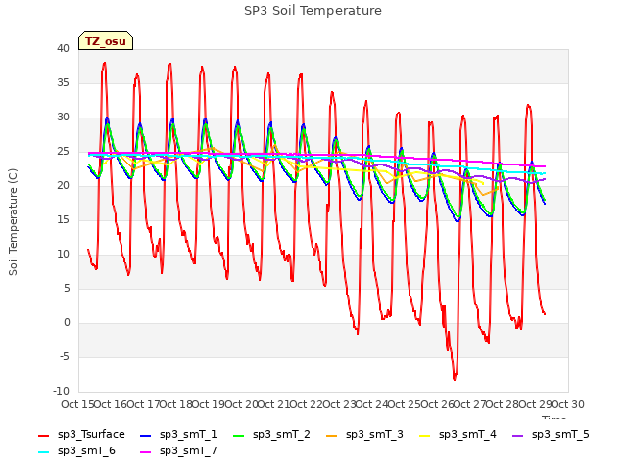Click the green sp3_smT_2 legend swatch
This screenshot has width=627, height=470.
239,436
